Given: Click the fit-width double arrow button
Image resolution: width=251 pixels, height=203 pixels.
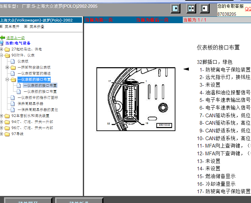Looking at the screenshot, I should (x=191, y=8).
